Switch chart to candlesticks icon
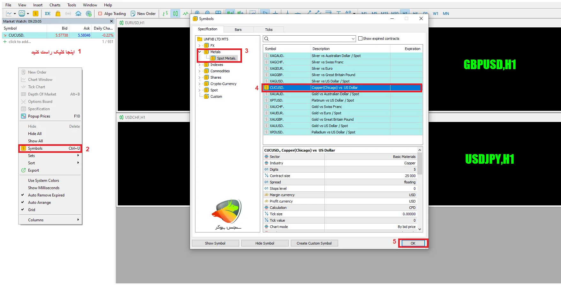The height and width of the screenshot is (285, 561). pos(175,14)
